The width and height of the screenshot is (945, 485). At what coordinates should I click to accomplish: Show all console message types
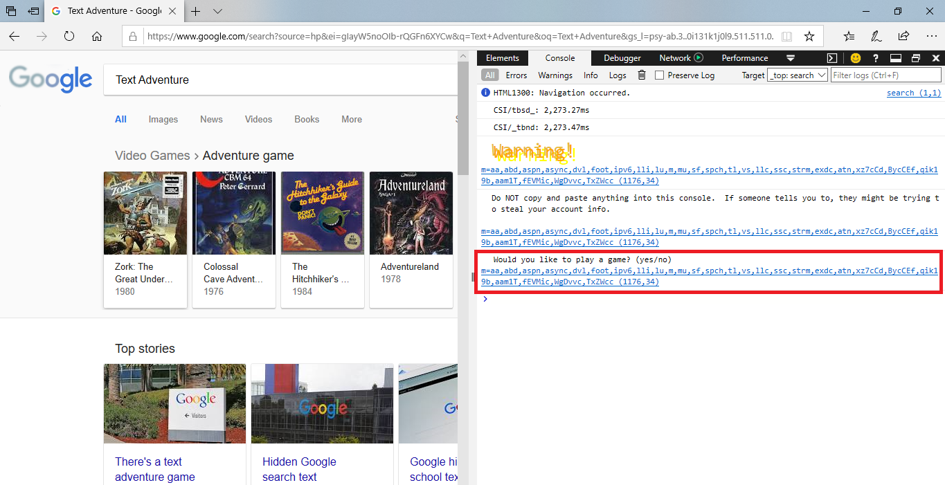(x=490, y=75)
